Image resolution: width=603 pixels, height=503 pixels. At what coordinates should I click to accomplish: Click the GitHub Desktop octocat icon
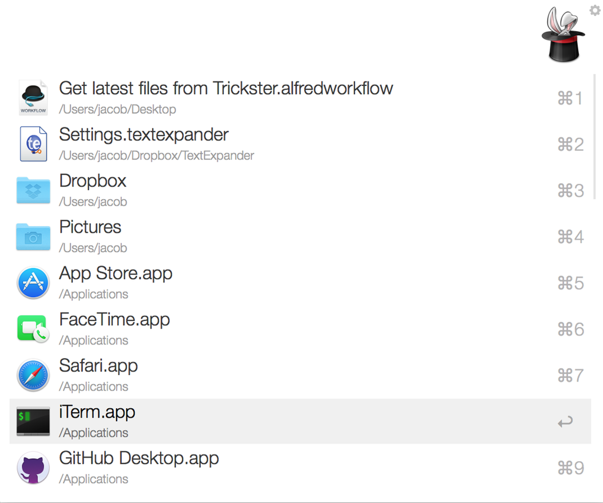click(33, 468)
